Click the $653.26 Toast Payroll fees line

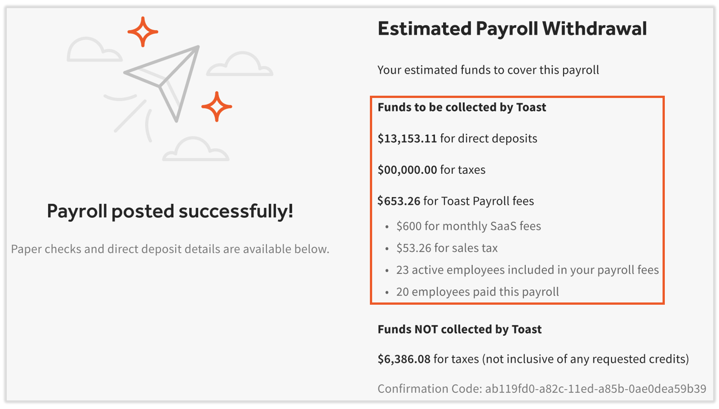(x=456, y=201)
